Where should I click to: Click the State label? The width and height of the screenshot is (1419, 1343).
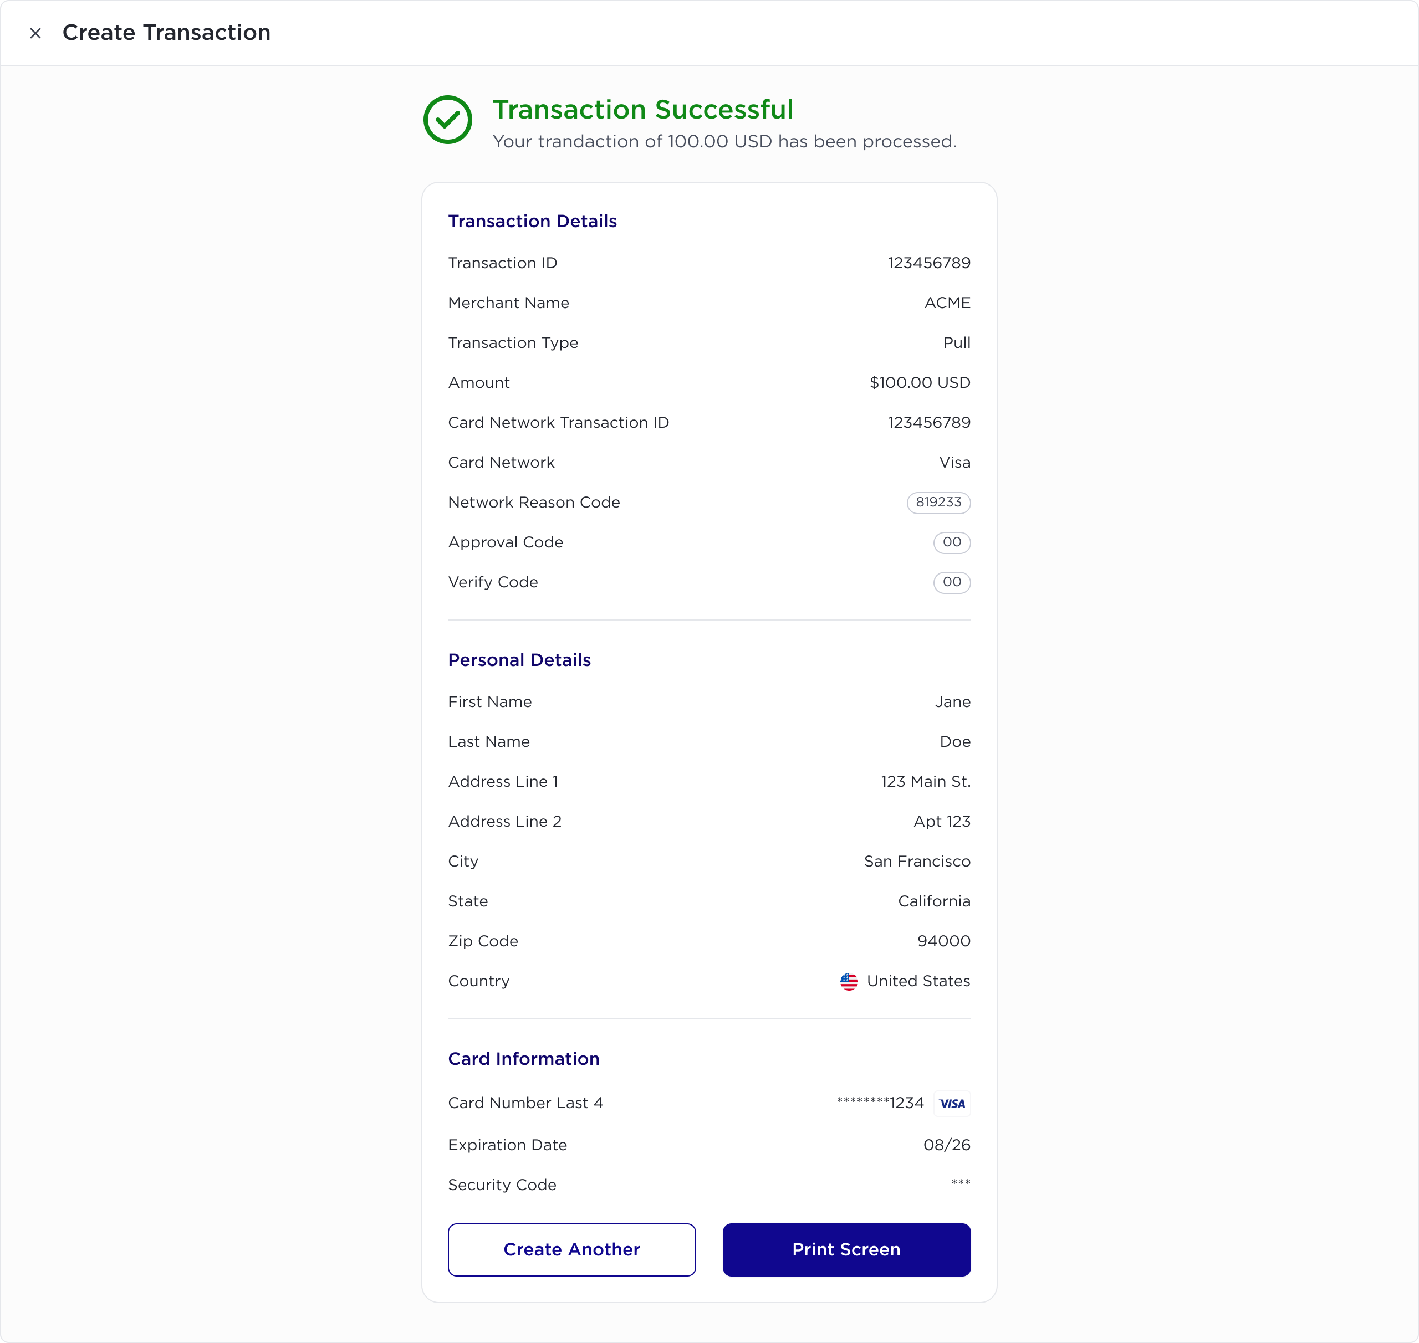point(468,901)
